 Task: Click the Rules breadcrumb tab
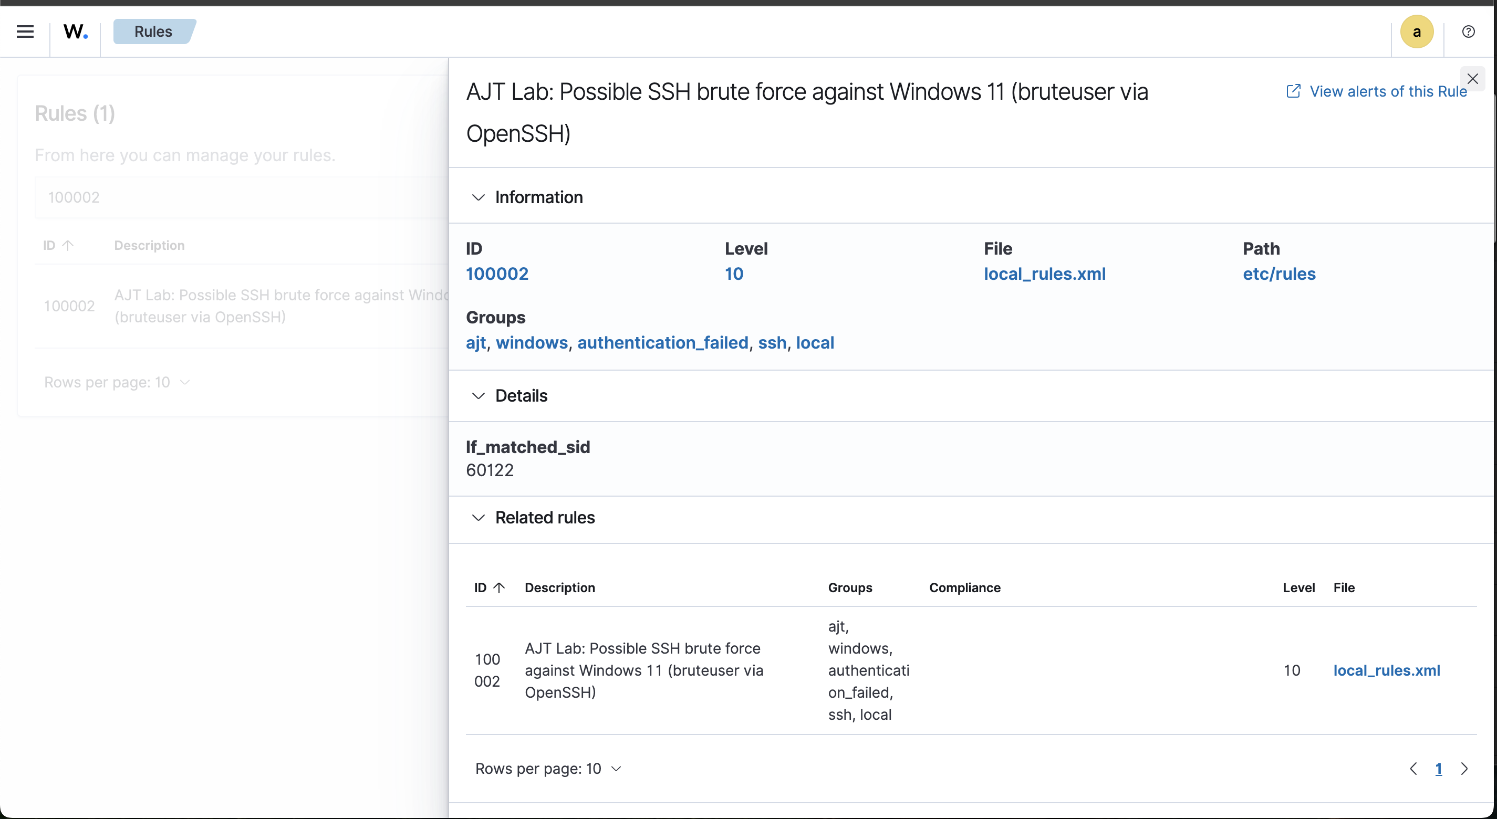pos(153,31)
